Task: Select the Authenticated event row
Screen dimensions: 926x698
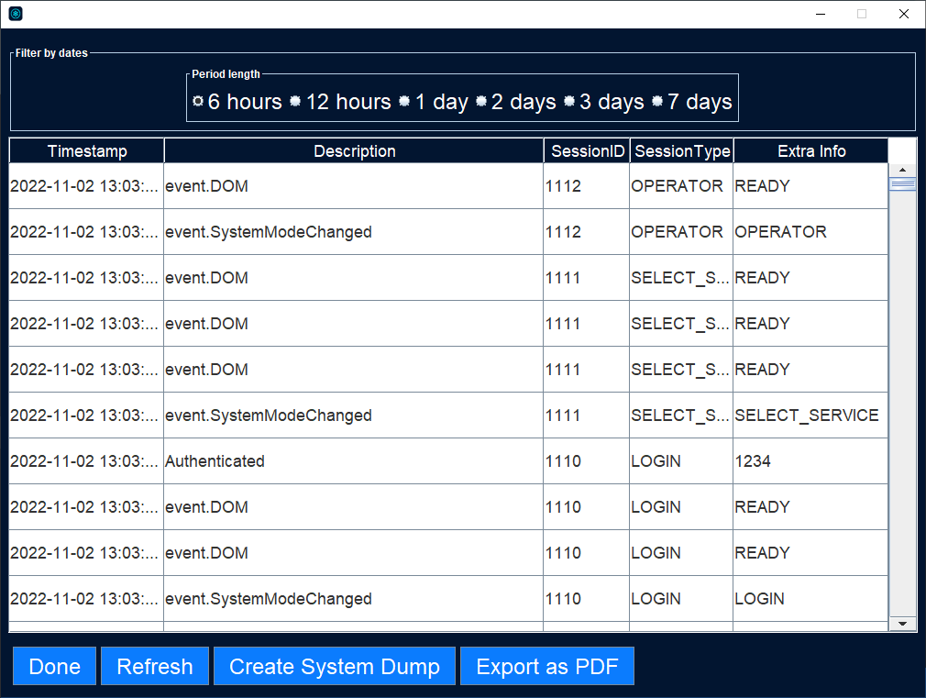Action: 353,461
